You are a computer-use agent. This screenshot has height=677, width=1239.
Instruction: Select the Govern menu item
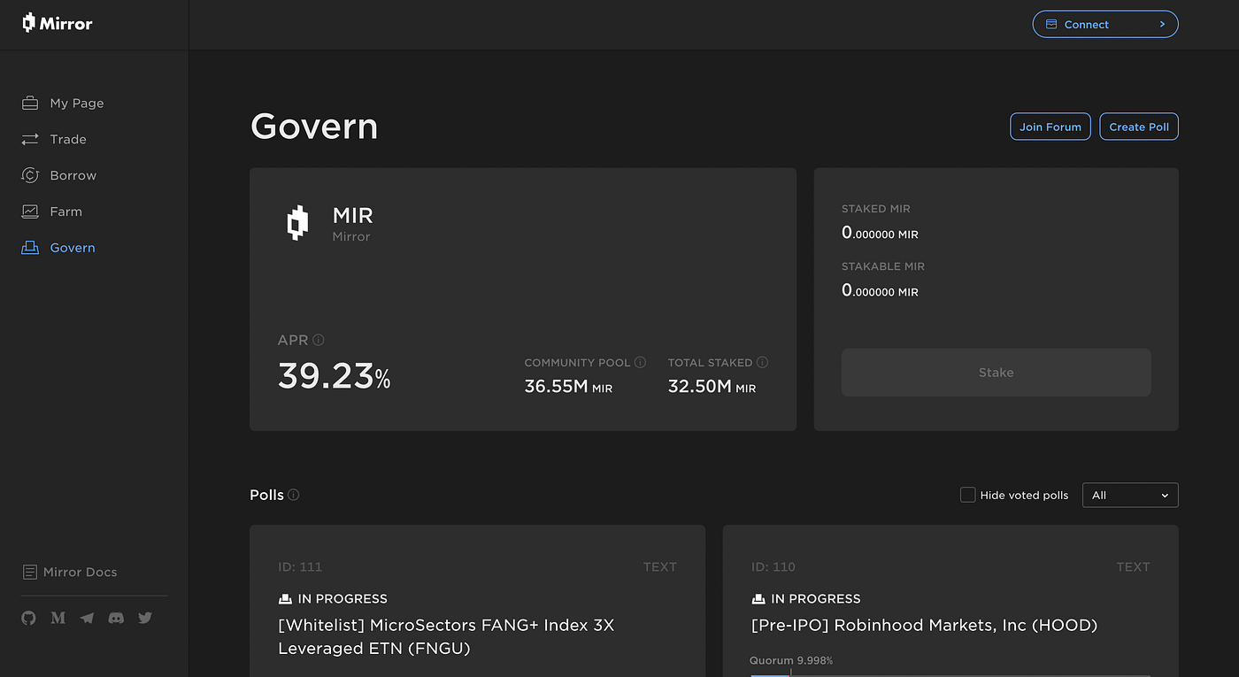73,248
